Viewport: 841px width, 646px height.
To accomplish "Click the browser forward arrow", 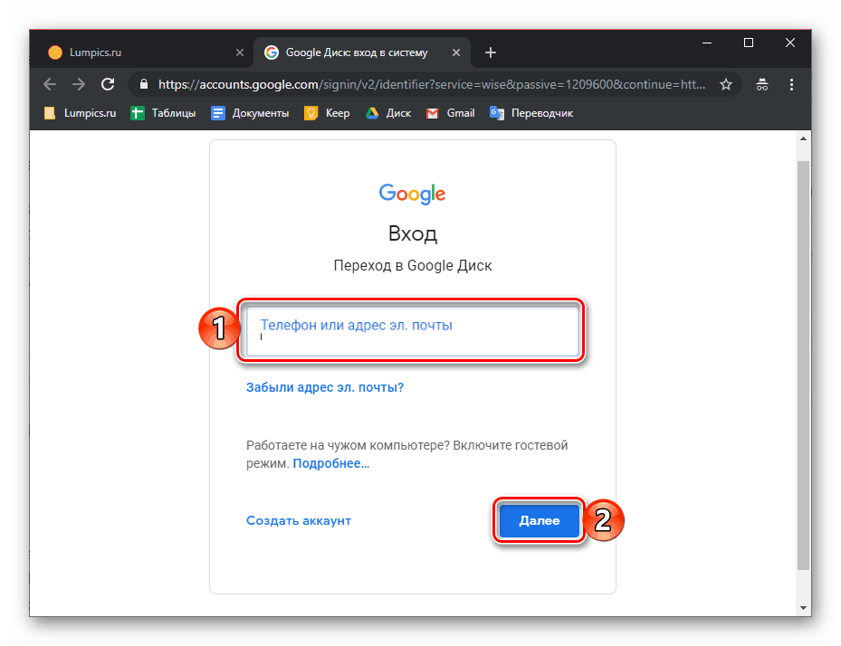I will coord(79,84).
